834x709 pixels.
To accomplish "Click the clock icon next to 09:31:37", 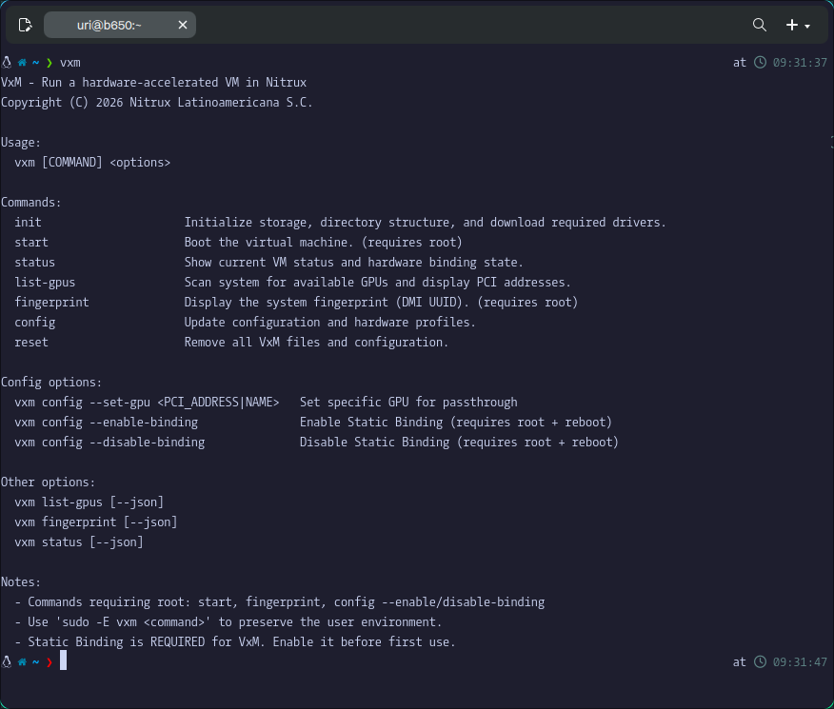I will [760, 63].
